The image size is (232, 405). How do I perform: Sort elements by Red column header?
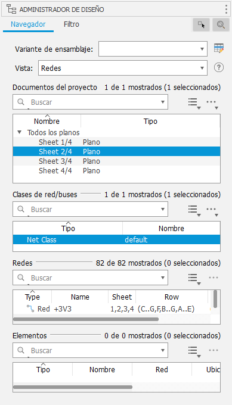(162, 369)
